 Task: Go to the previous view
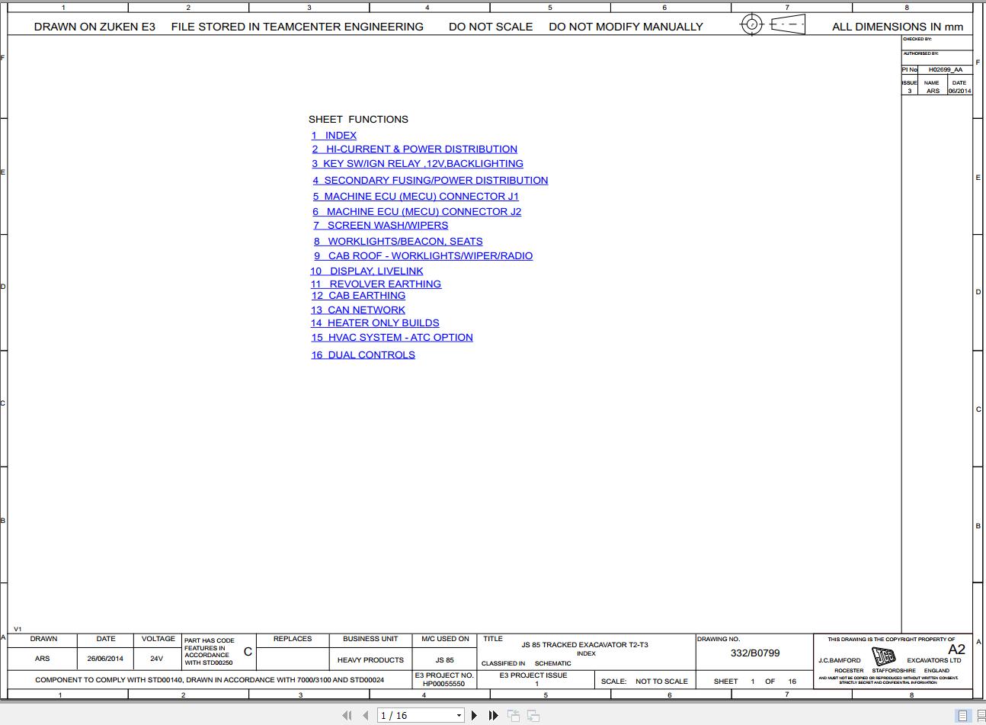tap(514, 715)
